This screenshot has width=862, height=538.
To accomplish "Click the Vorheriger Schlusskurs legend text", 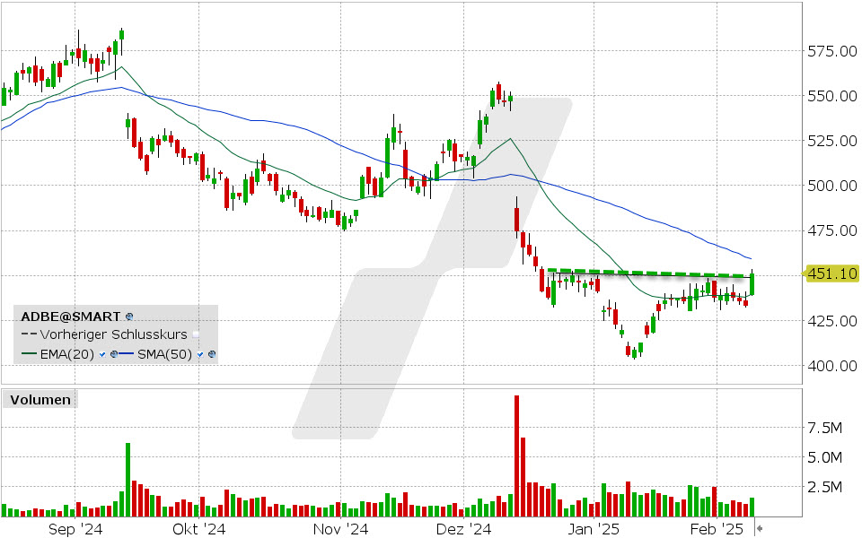I will tap(114, 334).
